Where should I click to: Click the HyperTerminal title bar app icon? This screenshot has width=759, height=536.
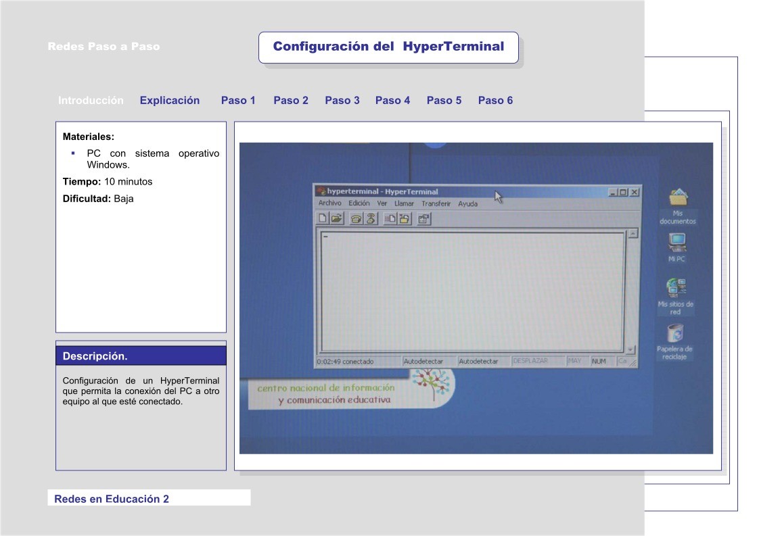pyautogui.click(x=321, y=191)
